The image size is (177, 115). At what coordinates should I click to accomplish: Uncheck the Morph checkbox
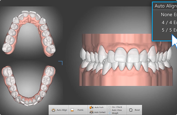pyautogui.click(x=110, y=113)
